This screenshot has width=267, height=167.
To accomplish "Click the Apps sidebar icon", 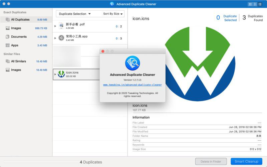I will tap(7, 45).
